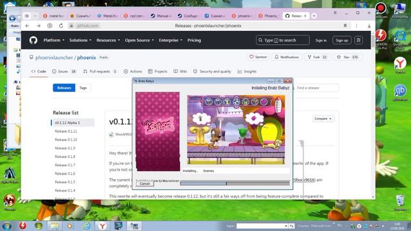Bookmark this page with the bookmark icon
This screenshot has height=231, width=411.
coord(345,26)
